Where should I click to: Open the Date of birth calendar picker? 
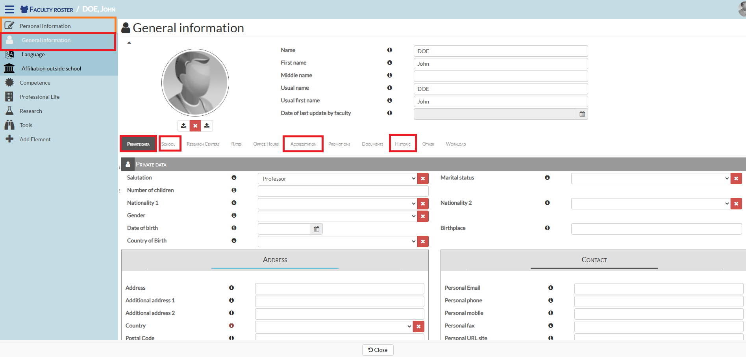pos(317,229)
